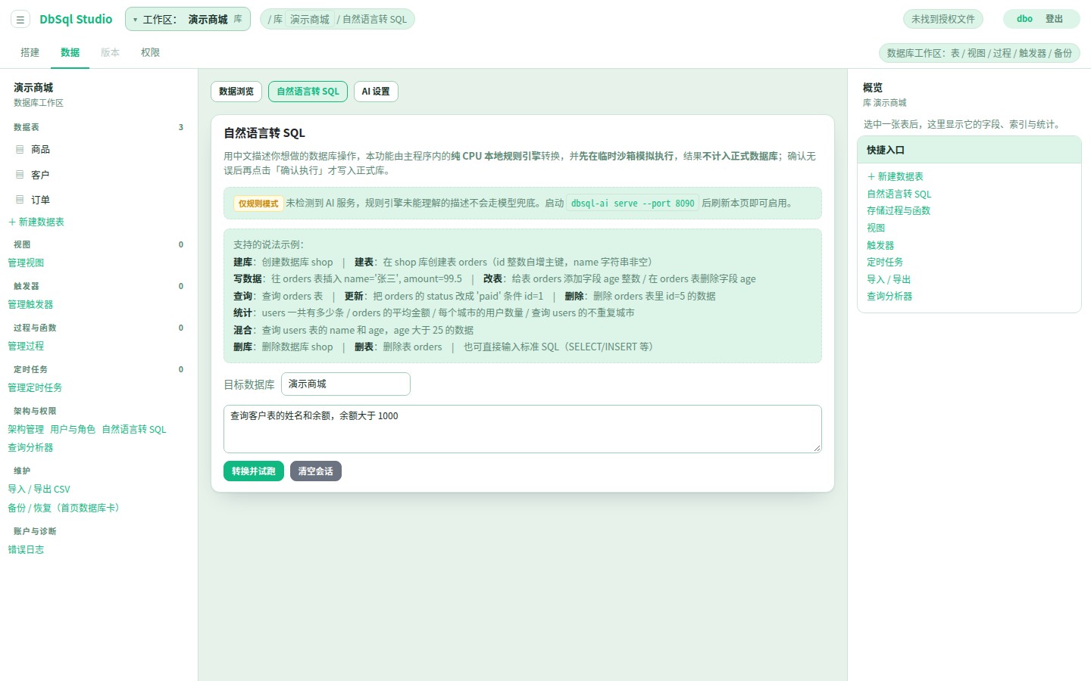Open 管理定时任务 in the sidebar
Screen dimensions: 1091x681
35,387
